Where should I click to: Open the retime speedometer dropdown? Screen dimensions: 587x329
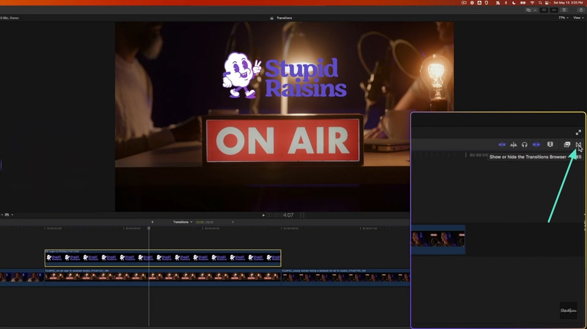[x=8, y=215]
